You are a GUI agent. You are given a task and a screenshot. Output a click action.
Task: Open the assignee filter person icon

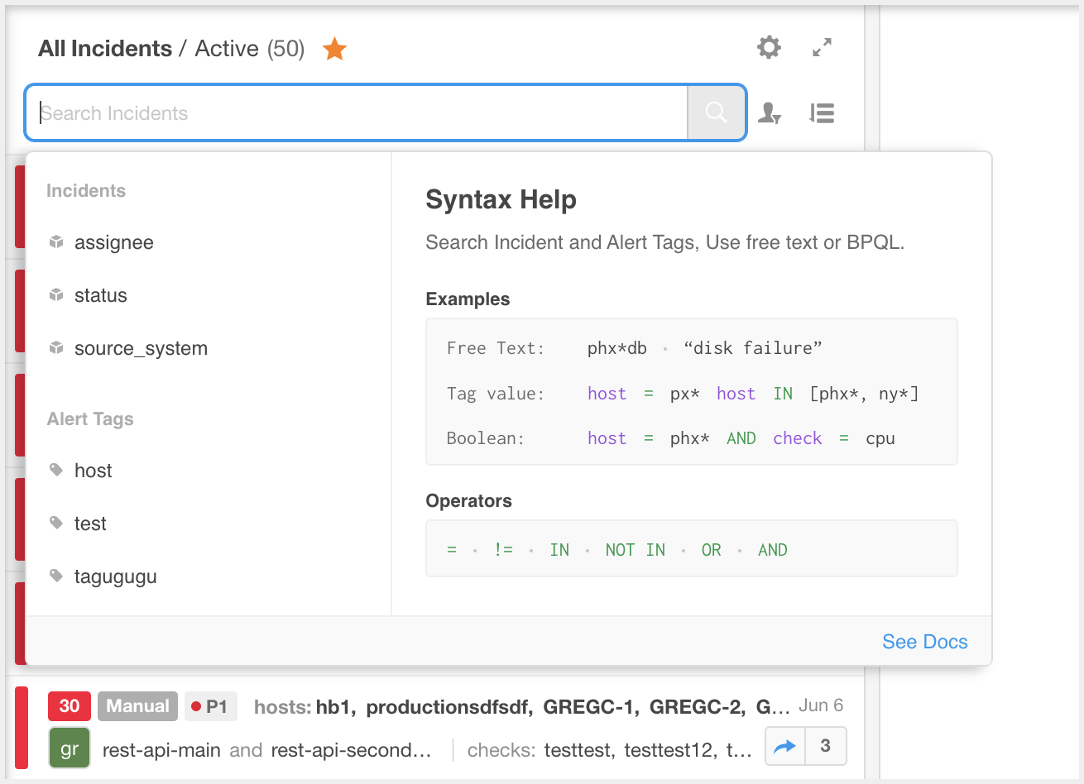(x=770, y=113)
